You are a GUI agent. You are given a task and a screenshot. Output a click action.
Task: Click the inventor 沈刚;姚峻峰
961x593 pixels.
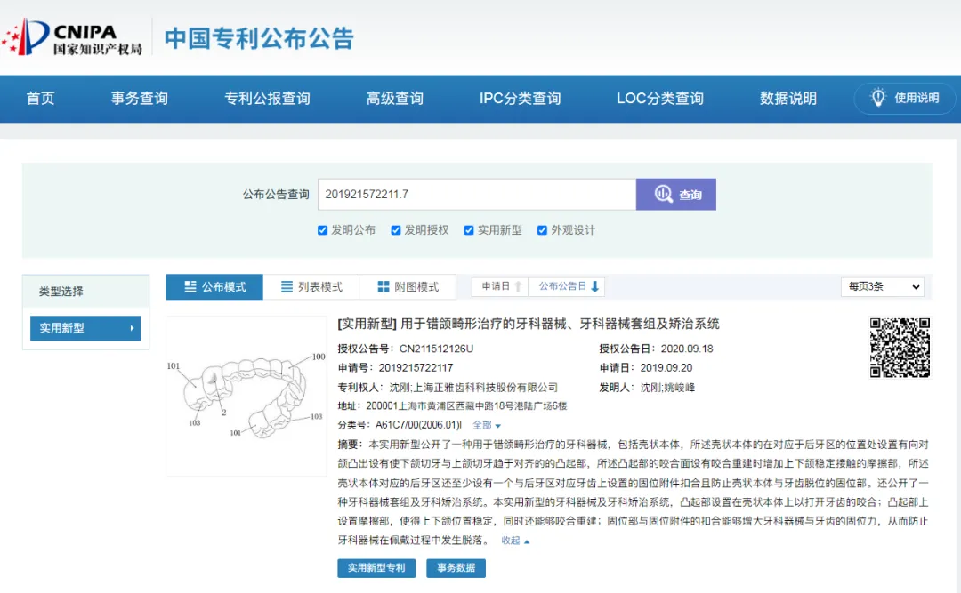point(668,387)
